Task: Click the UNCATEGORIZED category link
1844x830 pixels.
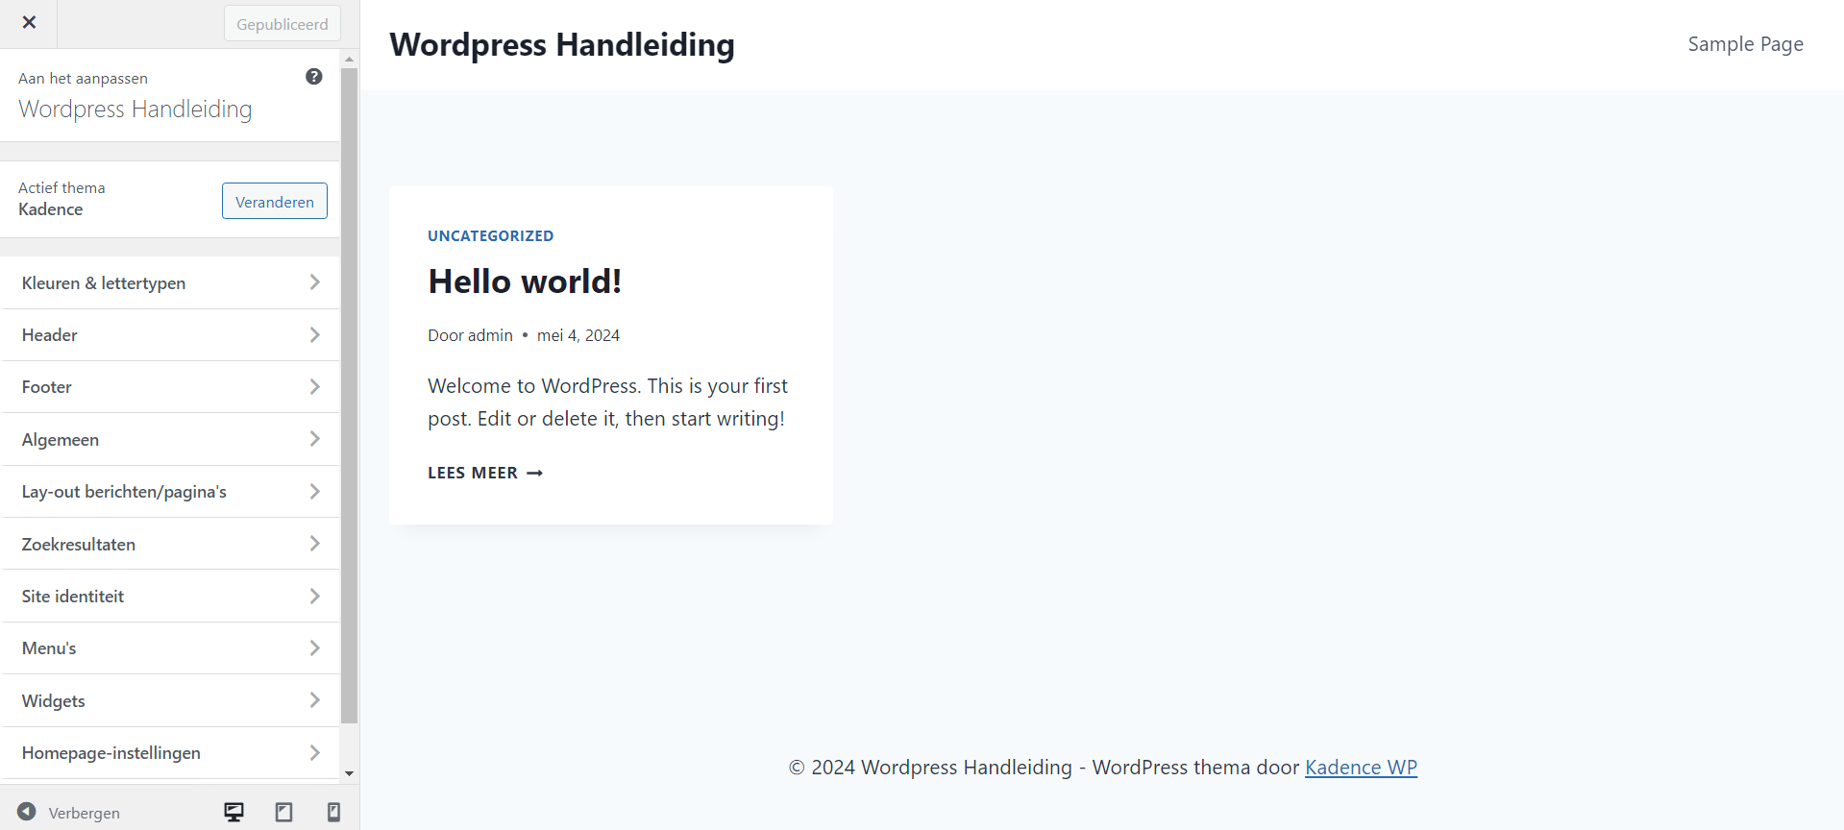Action: click(x=490, y=236)
